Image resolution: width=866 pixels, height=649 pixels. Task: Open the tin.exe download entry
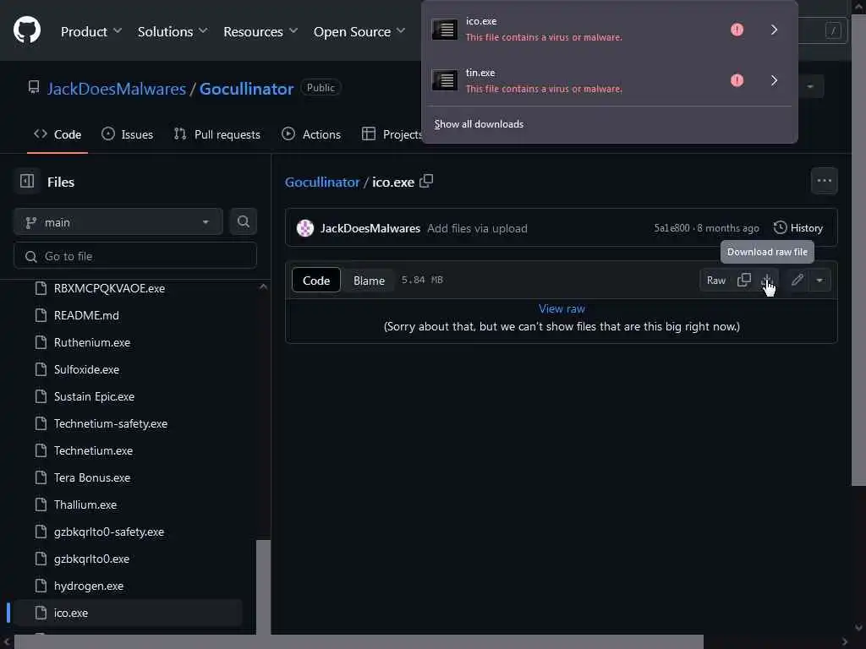tap(574, 80)
